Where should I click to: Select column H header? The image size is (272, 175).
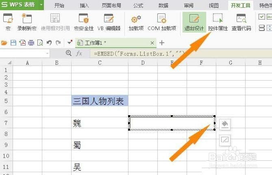point(260,63)
